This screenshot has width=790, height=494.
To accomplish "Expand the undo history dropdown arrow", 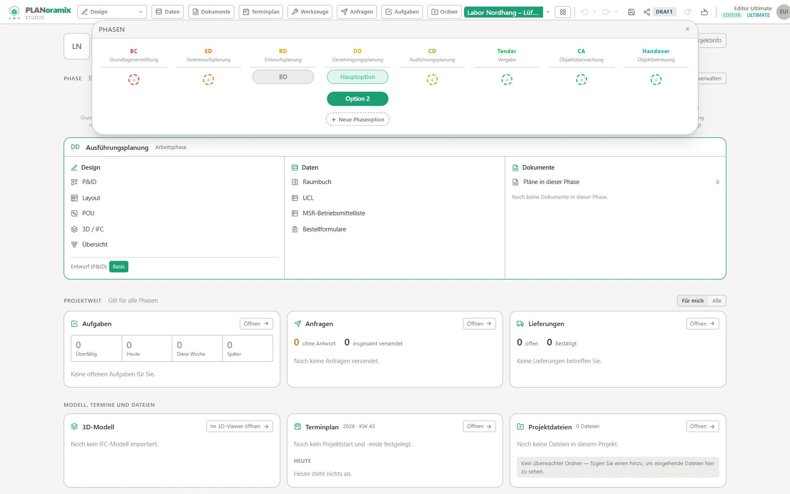I will [x=594, y=12].
